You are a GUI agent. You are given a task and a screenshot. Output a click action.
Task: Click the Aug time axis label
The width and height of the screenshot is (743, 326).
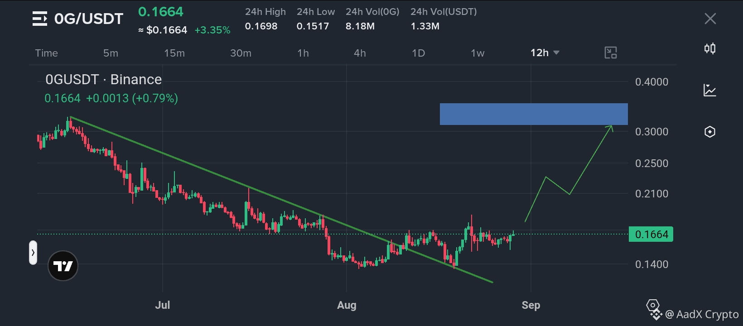point(347,305)
